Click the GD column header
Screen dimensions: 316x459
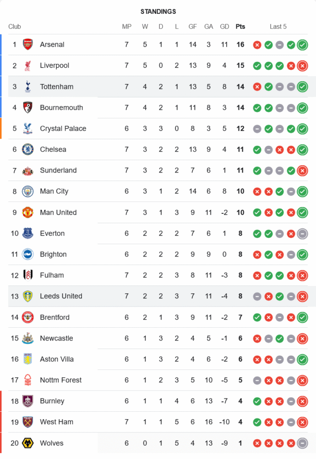coord(224,27)
